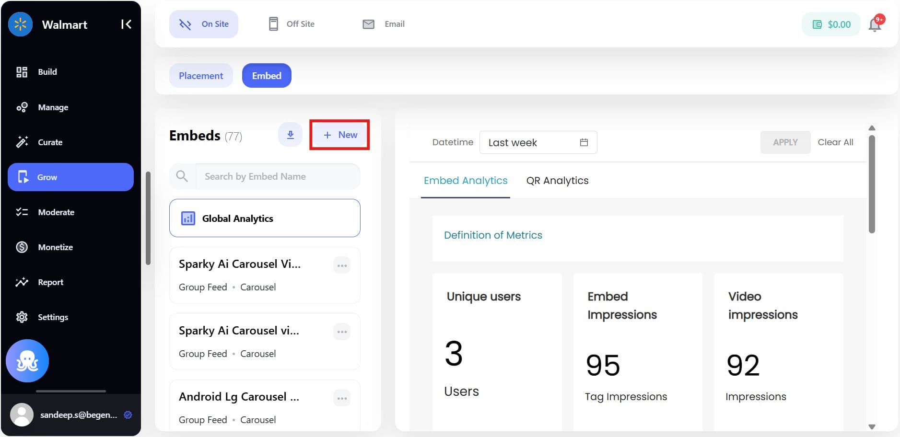
Task: Click the Settings gear icon
Action: [x=22, y=317]
